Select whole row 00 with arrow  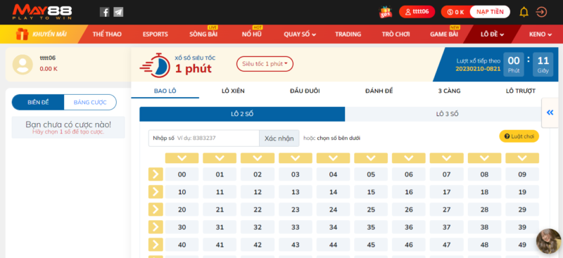[x=156, y=174]
